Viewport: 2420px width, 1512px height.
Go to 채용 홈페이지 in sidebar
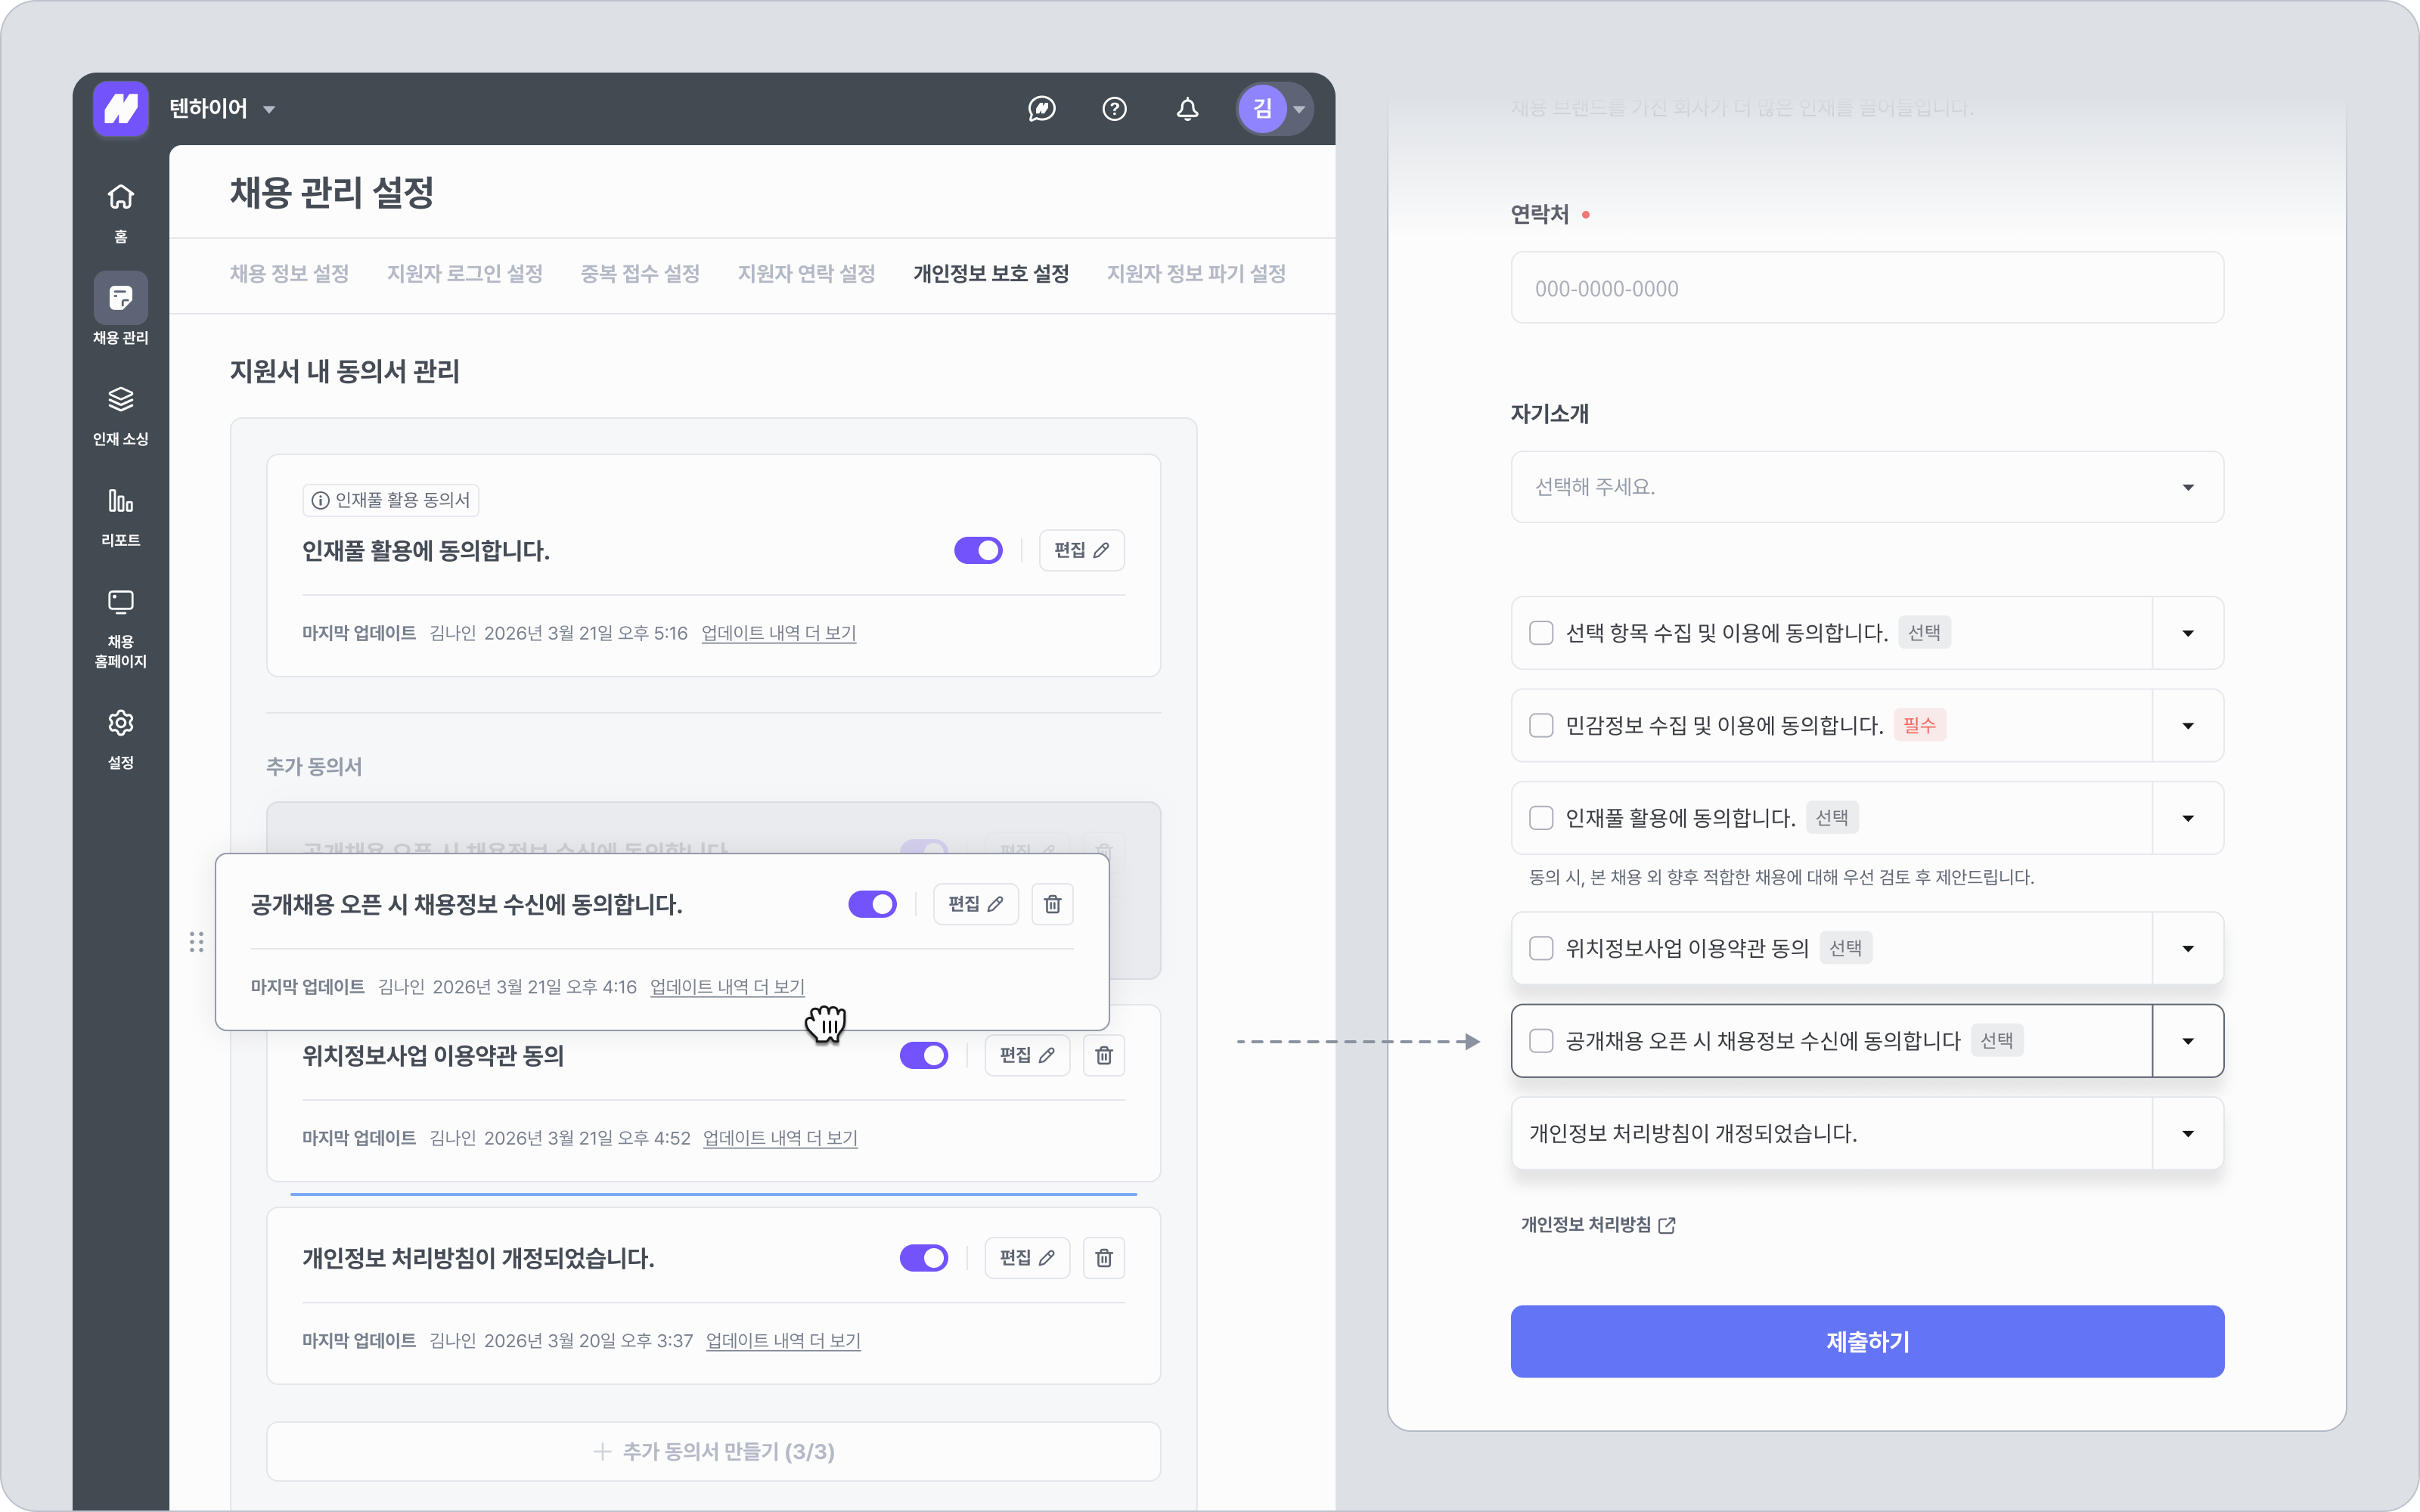coord(120,603)
